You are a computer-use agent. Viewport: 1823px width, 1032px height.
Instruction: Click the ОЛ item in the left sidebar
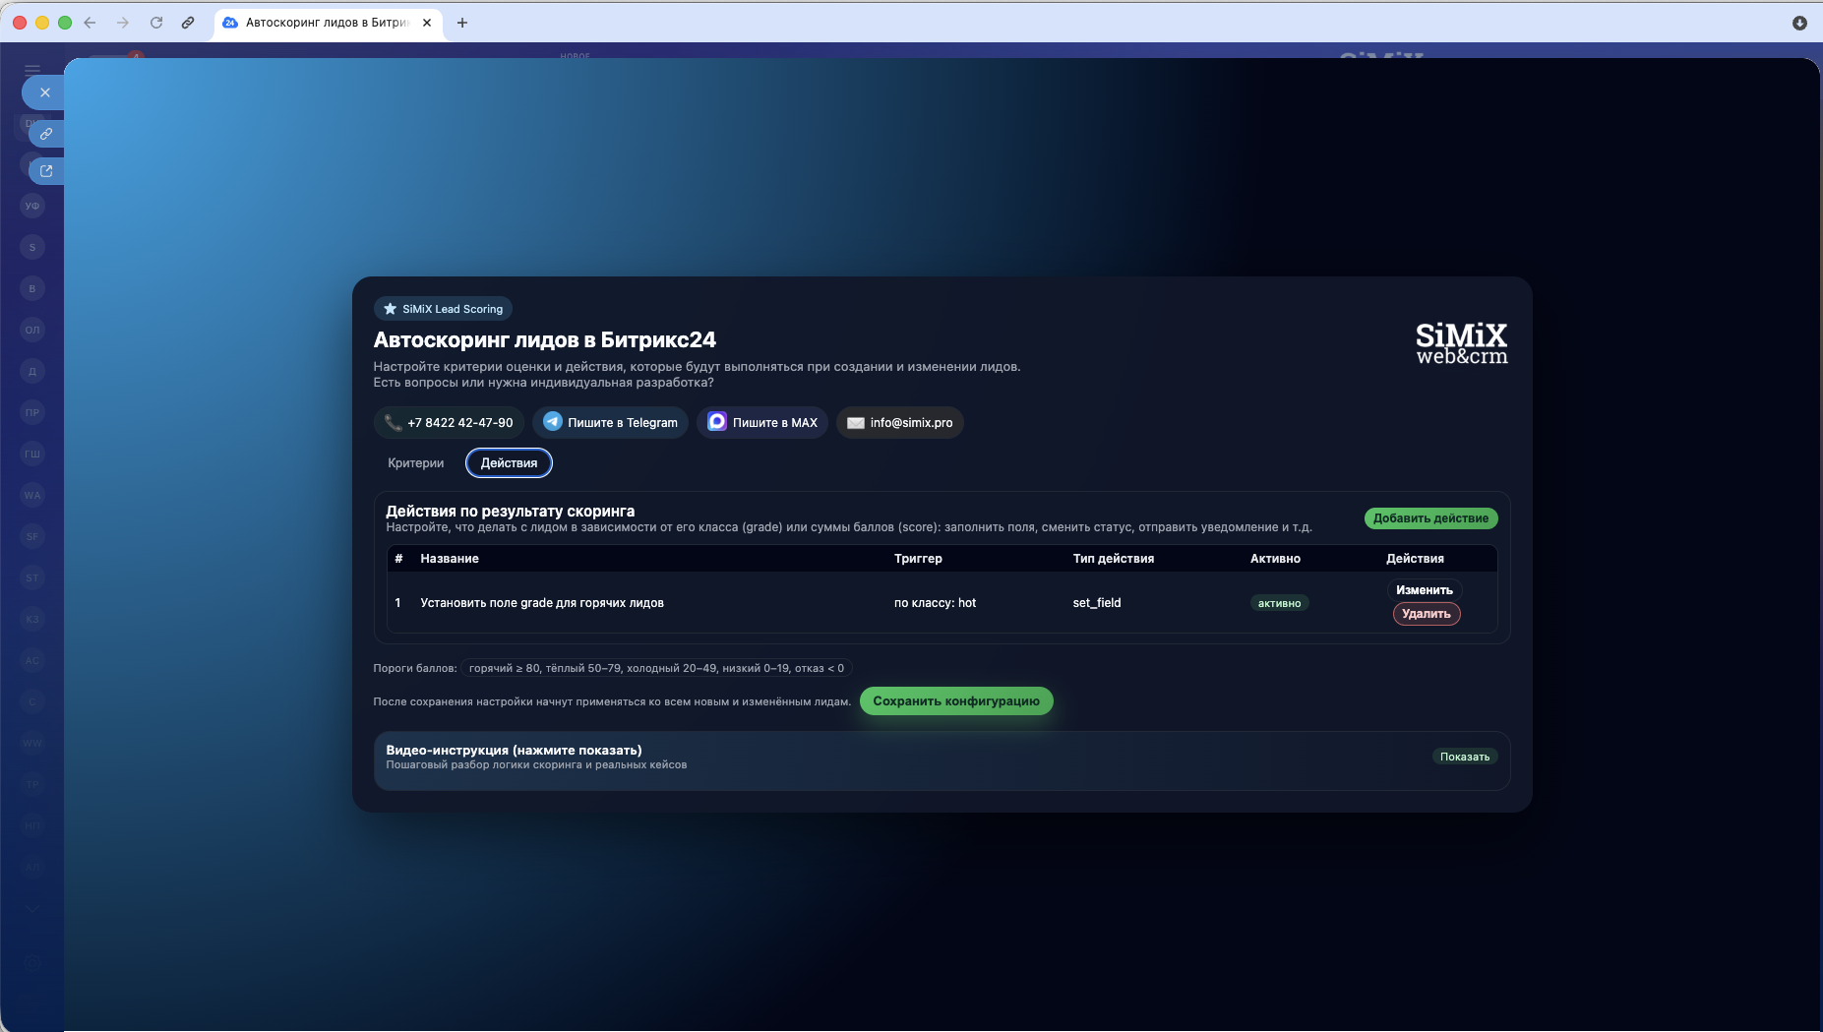tap(32, 330)
